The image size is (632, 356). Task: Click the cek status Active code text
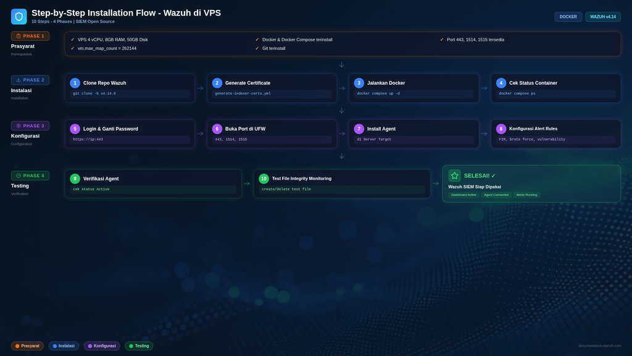click(91, 189)
